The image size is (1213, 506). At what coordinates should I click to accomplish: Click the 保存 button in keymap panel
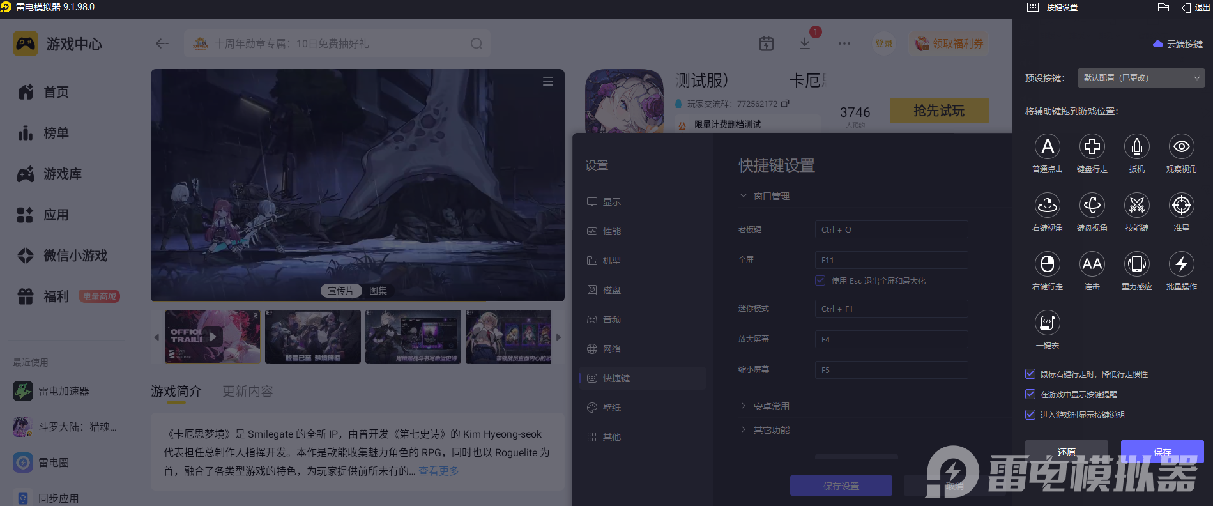coord(1163,452)
